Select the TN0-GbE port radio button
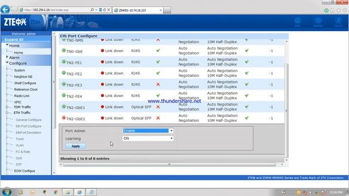 coord(64,51)
